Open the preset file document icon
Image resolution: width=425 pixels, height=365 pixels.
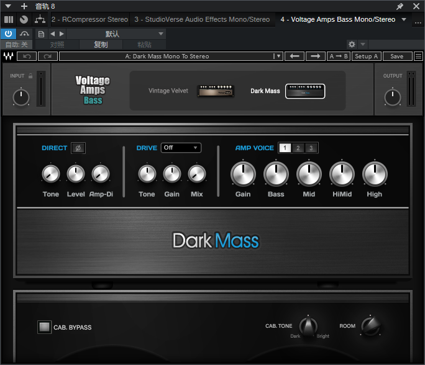click(x=41, y=34)
